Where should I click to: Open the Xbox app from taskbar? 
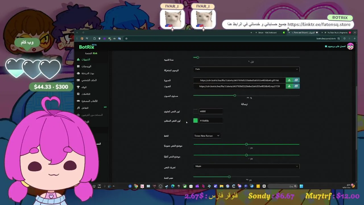[185, 186]
